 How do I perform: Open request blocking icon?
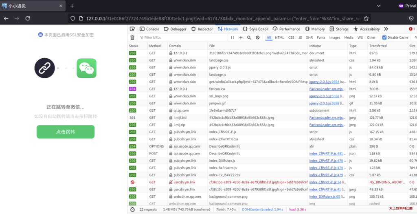[258, 38]
